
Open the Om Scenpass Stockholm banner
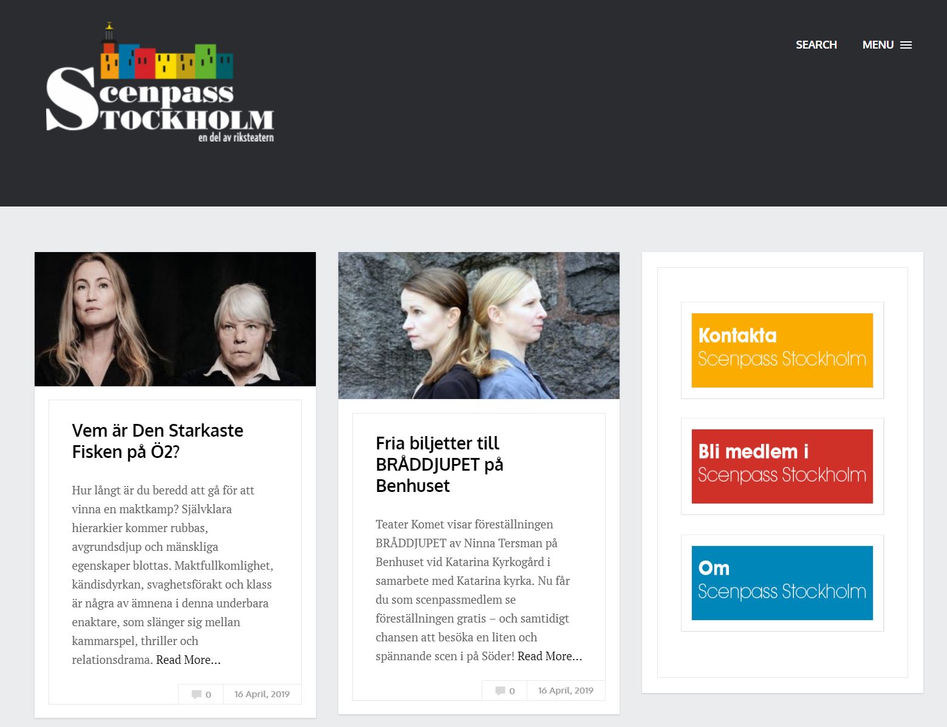(782, 583)
